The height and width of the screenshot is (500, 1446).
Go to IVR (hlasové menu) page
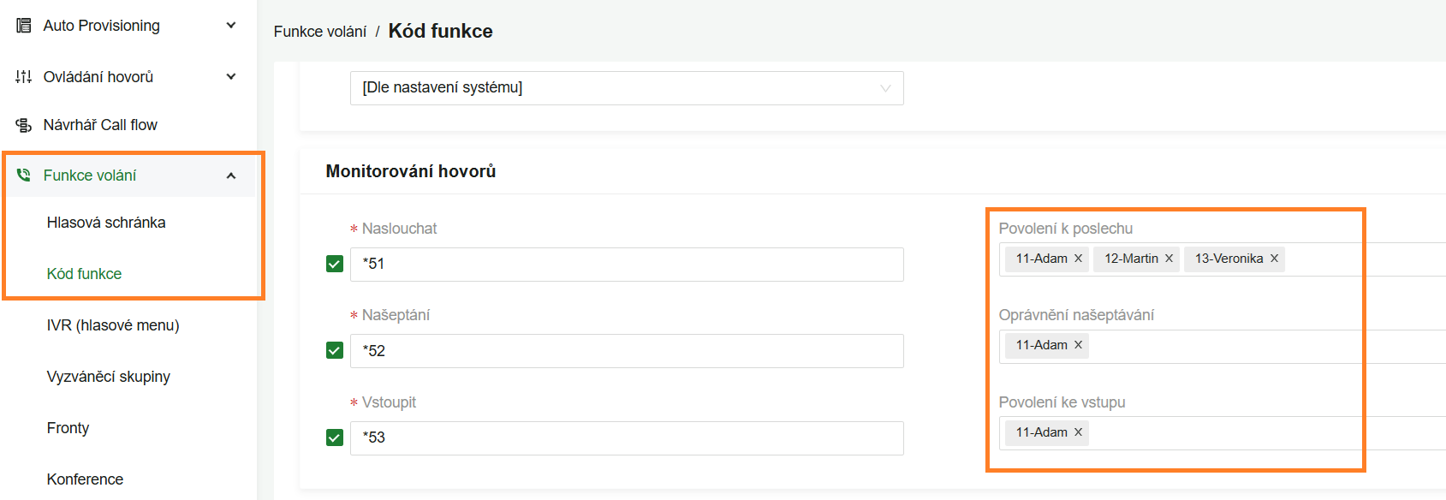[113, 325]
